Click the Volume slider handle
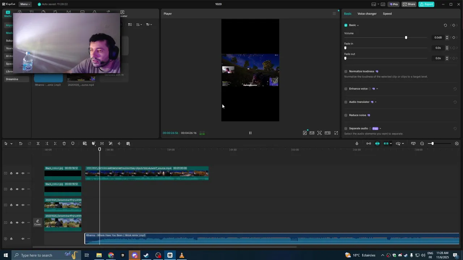This screenshot has height=260, width=463. (406, 38)
